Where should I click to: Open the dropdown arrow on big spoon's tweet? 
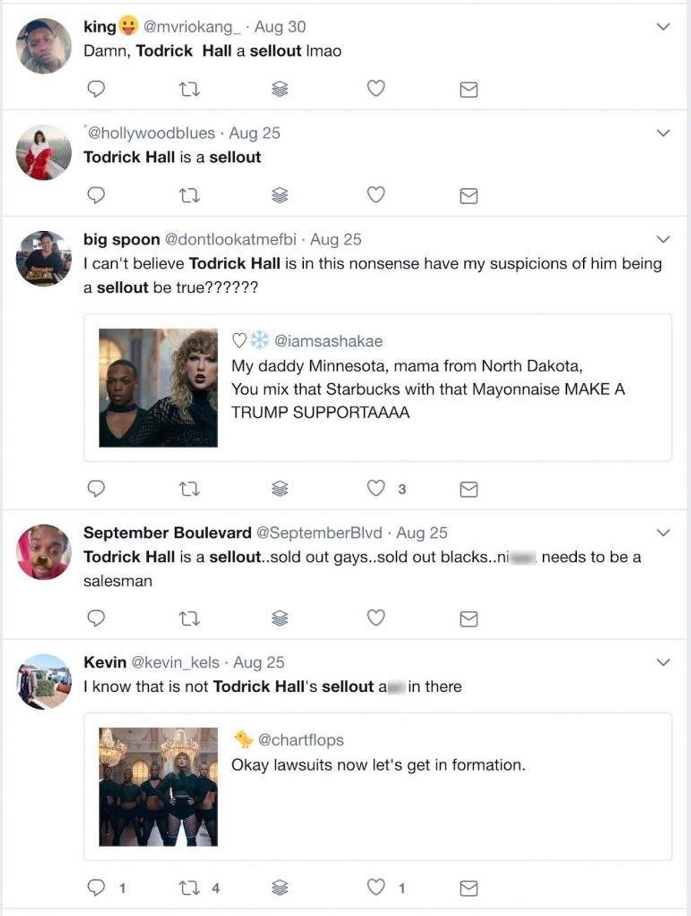(663, 240)
